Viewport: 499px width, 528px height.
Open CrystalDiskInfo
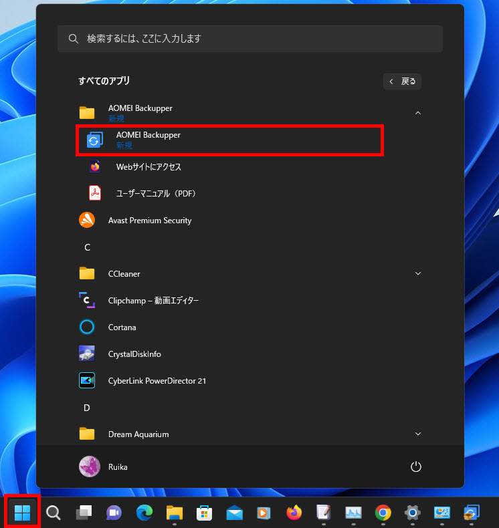(134, 354)
